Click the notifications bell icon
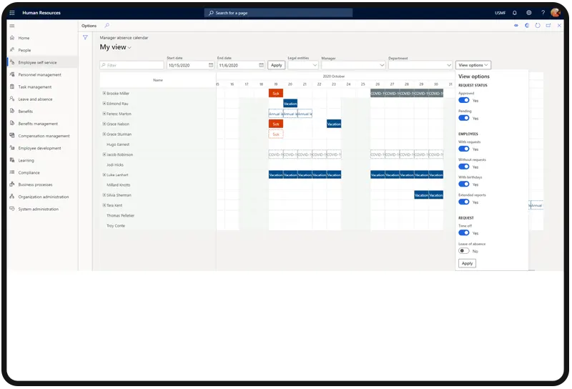This screenshot has width=572, height=389. pos(515,13)
